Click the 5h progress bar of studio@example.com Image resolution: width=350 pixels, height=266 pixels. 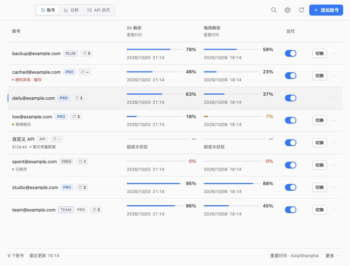[x=154, y=183]
